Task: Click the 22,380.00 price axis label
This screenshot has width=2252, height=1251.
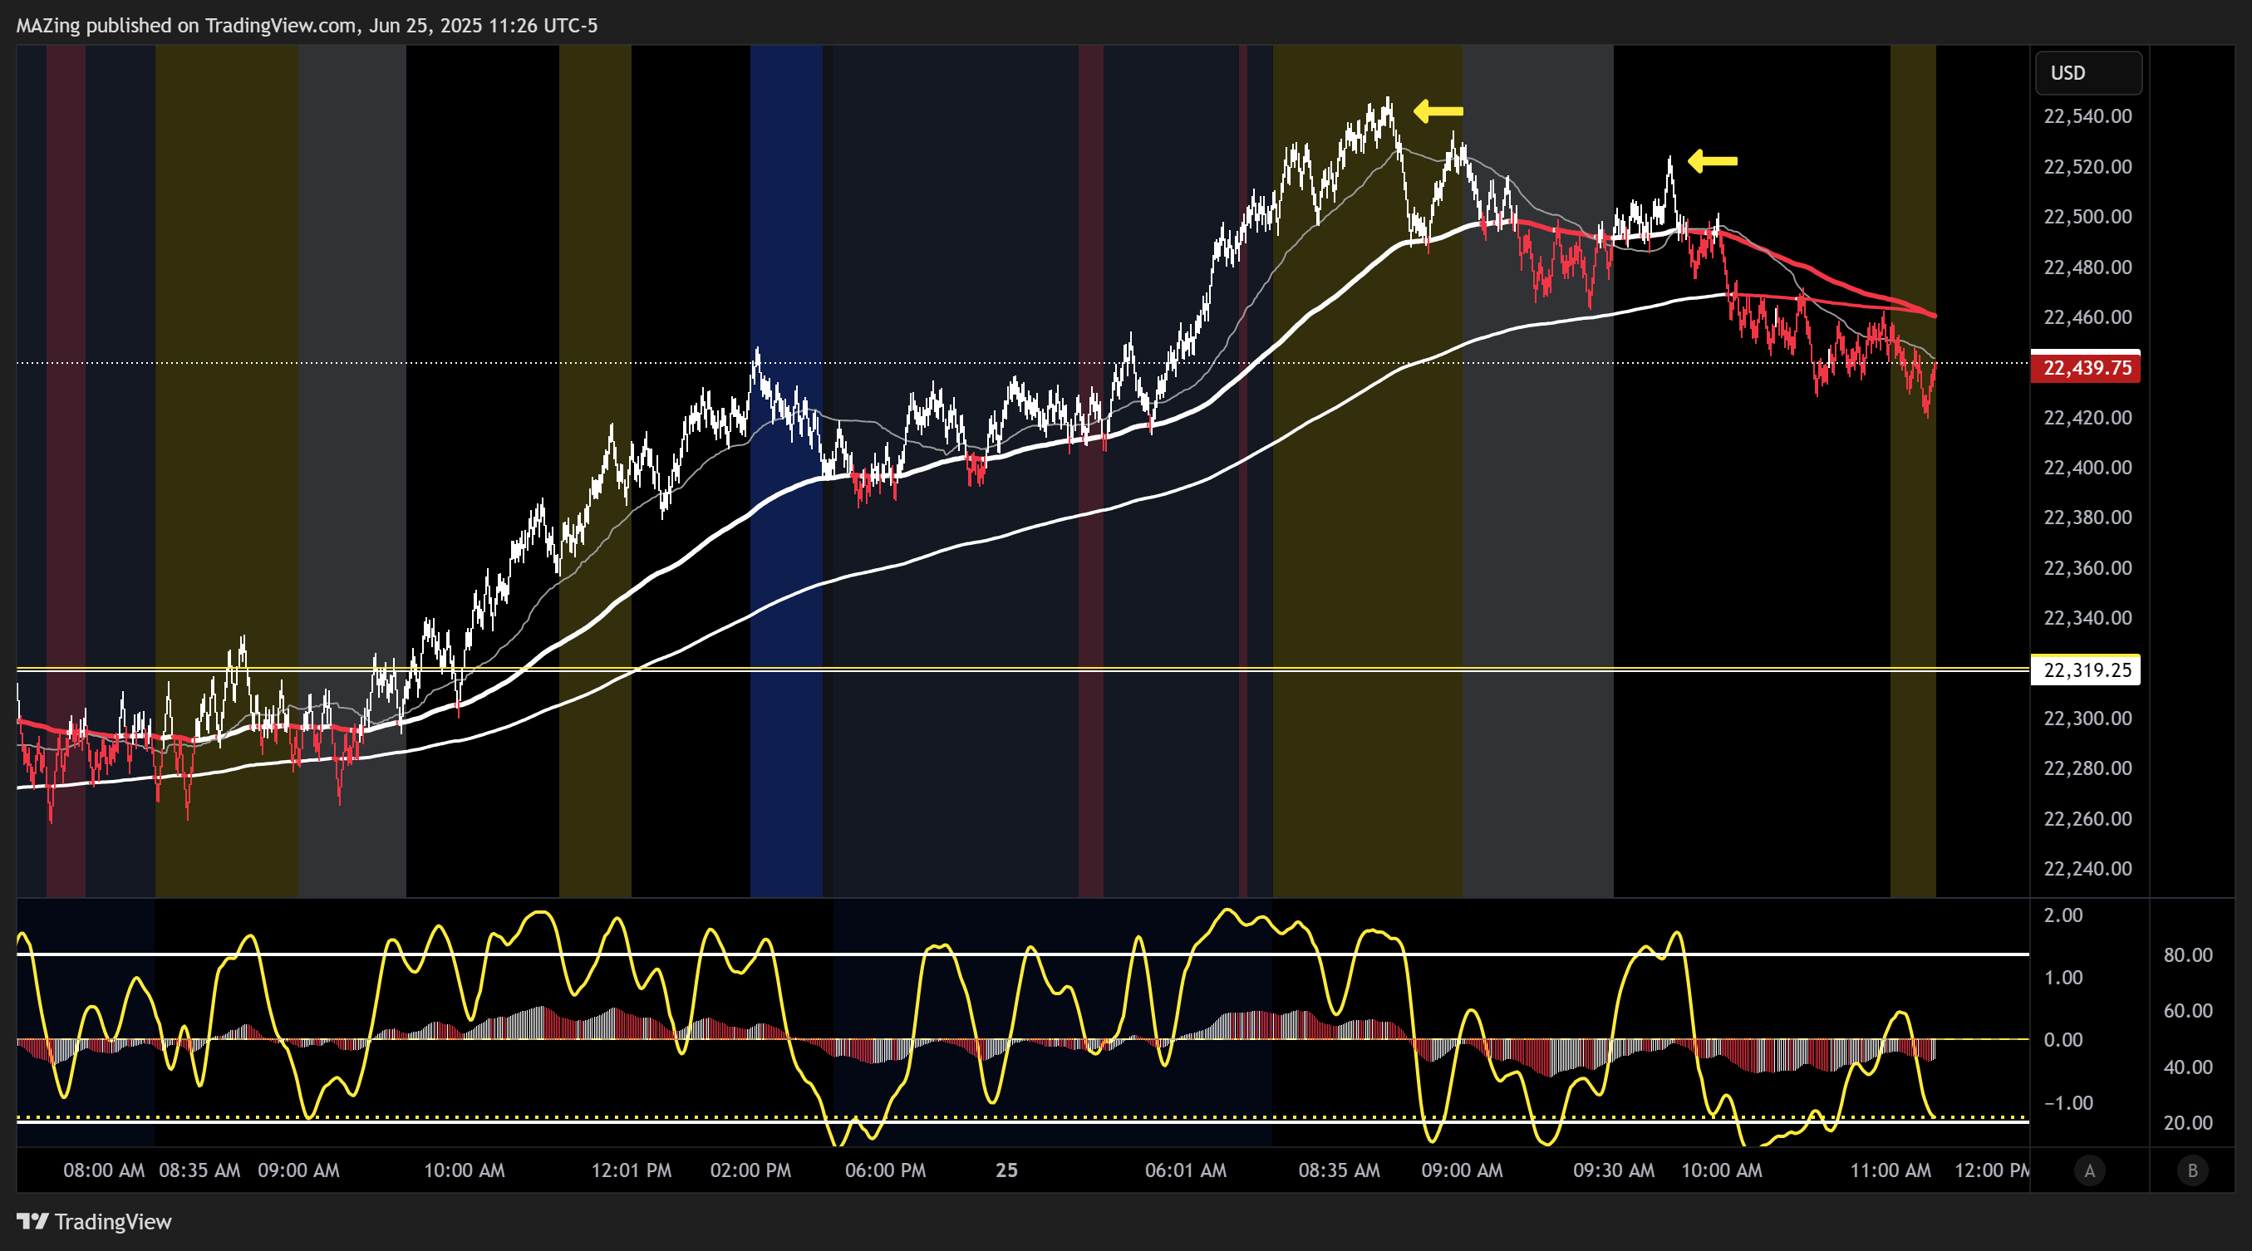Action: (2087, 518)
